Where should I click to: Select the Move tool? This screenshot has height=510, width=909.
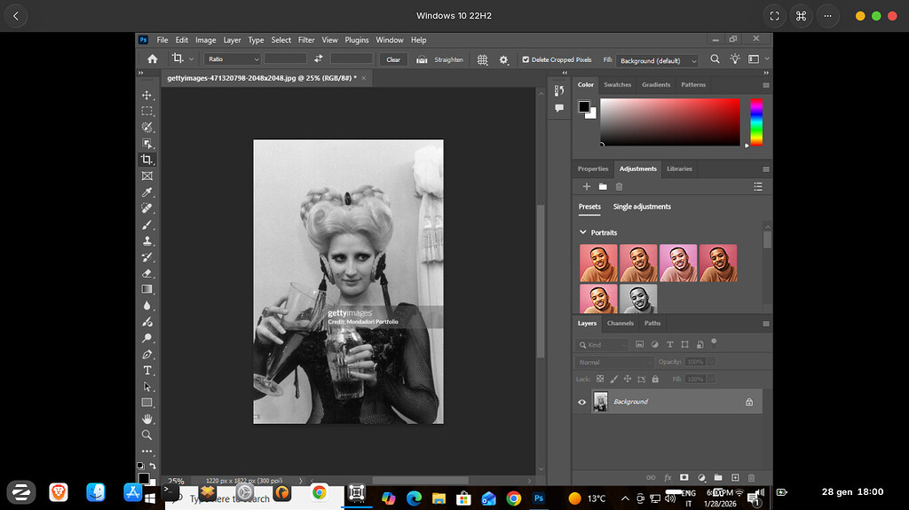tap(146, 95)
